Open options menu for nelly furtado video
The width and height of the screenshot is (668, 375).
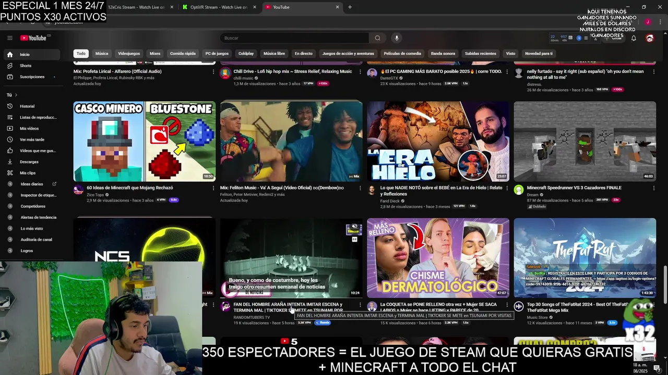point(653,71)
